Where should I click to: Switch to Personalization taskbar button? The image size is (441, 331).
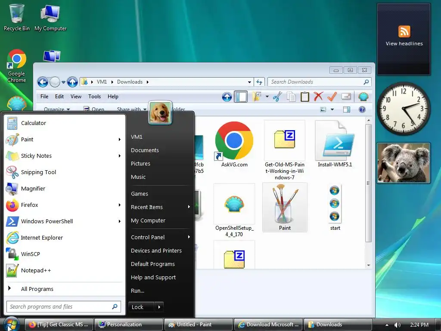(128, 325)
